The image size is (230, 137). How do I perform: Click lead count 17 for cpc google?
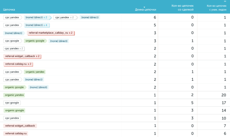[x=223, y=103]
